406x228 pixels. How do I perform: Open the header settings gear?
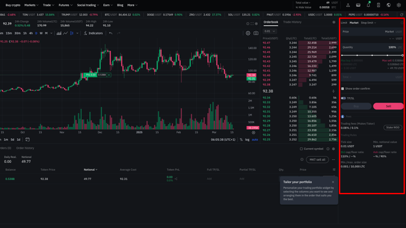(399, 5)
